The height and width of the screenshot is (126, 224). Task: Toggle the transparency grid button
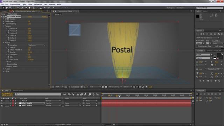[x=106, y=87]
